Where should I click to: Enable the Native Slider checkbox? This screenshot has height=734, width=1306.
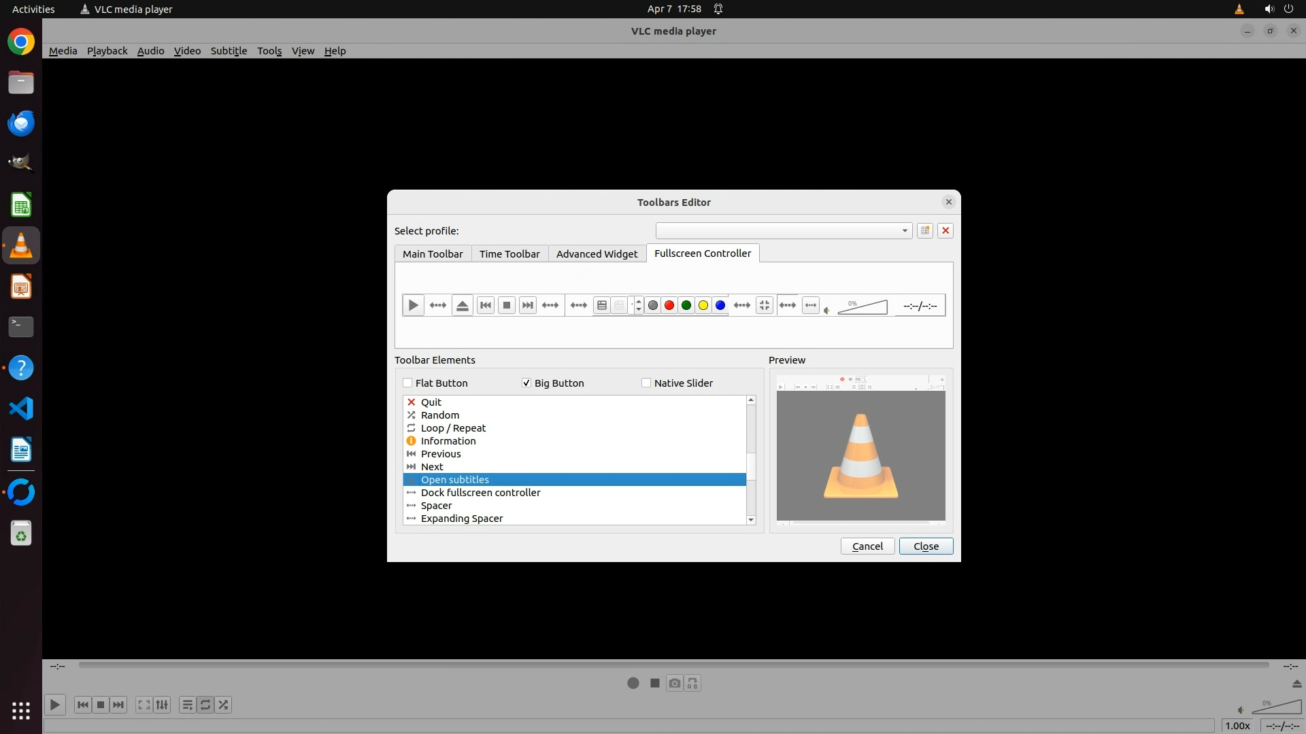[x=646, y=383]
